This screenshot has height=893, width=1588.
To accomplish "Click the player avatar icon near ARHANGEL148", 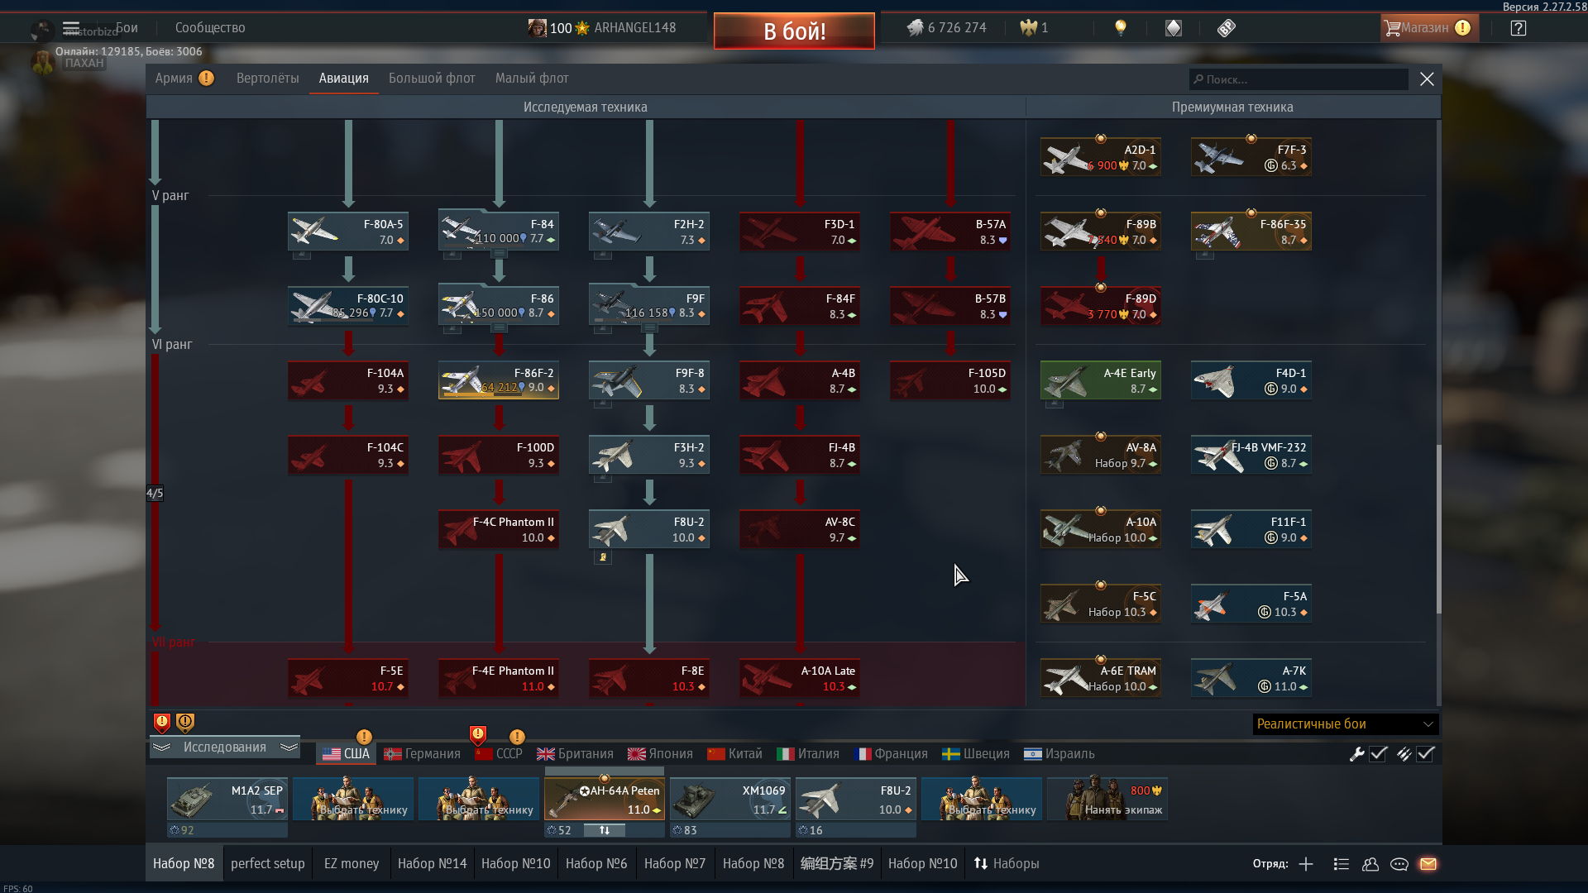I will (538, 28).
